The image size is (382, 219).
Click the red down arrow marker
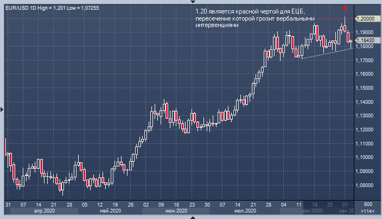coord(345,9)
